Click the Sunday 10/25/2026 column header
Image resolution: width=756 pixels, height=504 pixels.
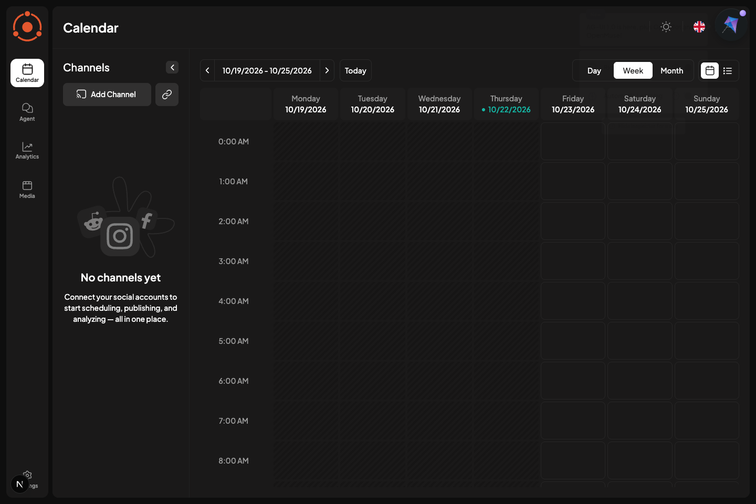[707, 104]
